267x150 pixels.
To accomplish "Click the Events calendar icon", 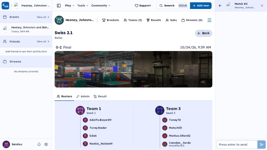I will [x=5, y=17].
